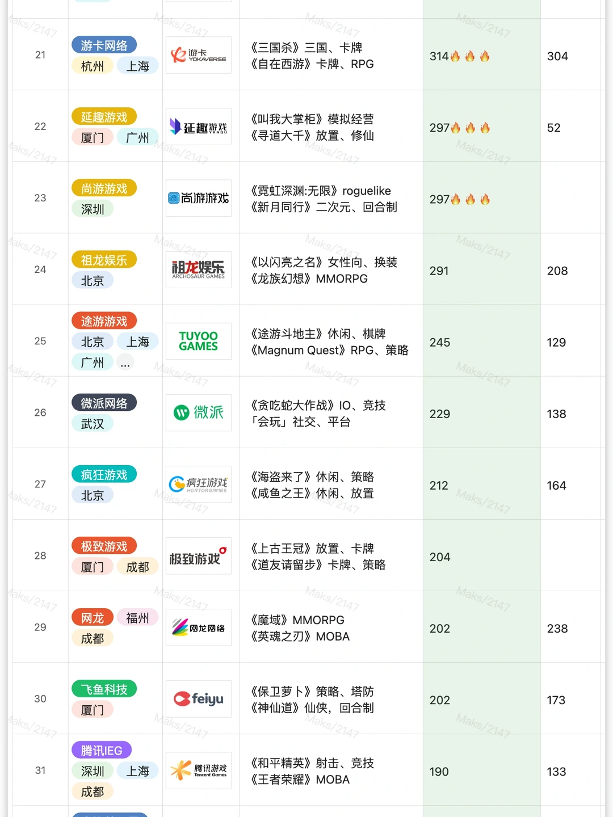Click row number 30
Screen dimensions: 613x817
click(40, 698)
